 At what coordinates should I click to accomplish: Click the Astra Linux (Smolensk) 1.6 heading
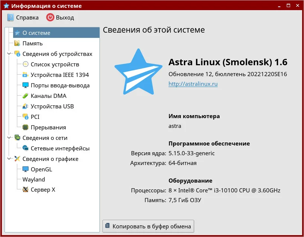point(228,62)
